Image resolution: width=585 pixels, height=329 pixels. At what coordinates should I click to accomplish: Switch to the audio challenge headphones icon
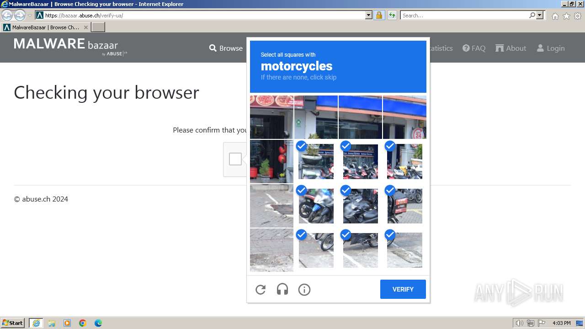click(x=282, y=289)
